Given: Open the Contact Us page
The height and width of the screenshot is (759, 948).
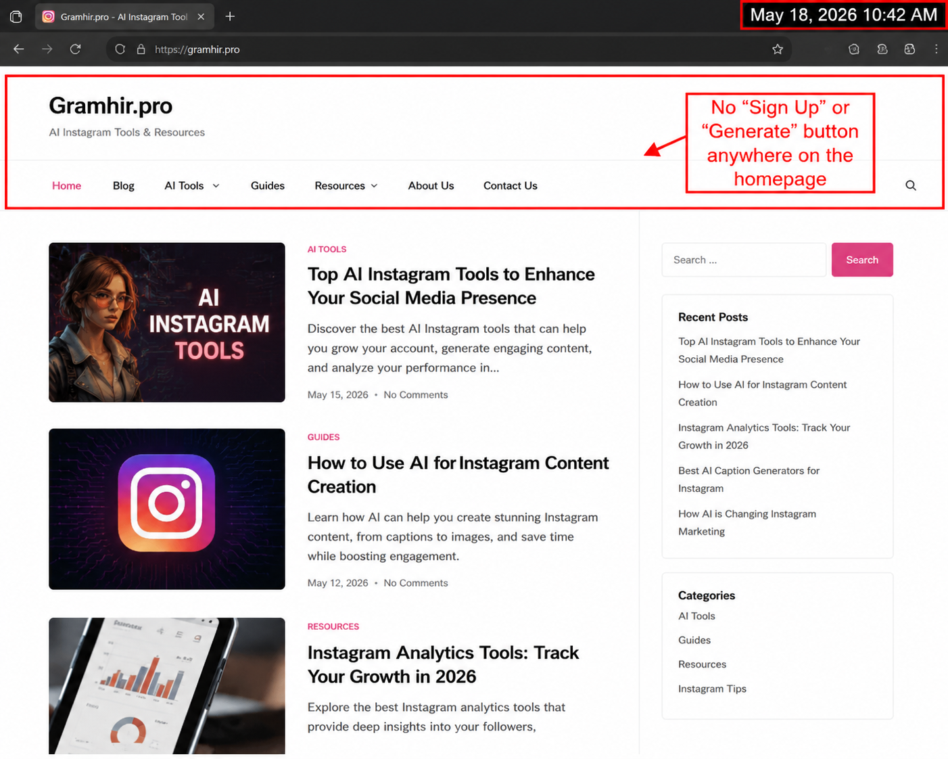Looking at the screenshot, I should click(510, 185).
